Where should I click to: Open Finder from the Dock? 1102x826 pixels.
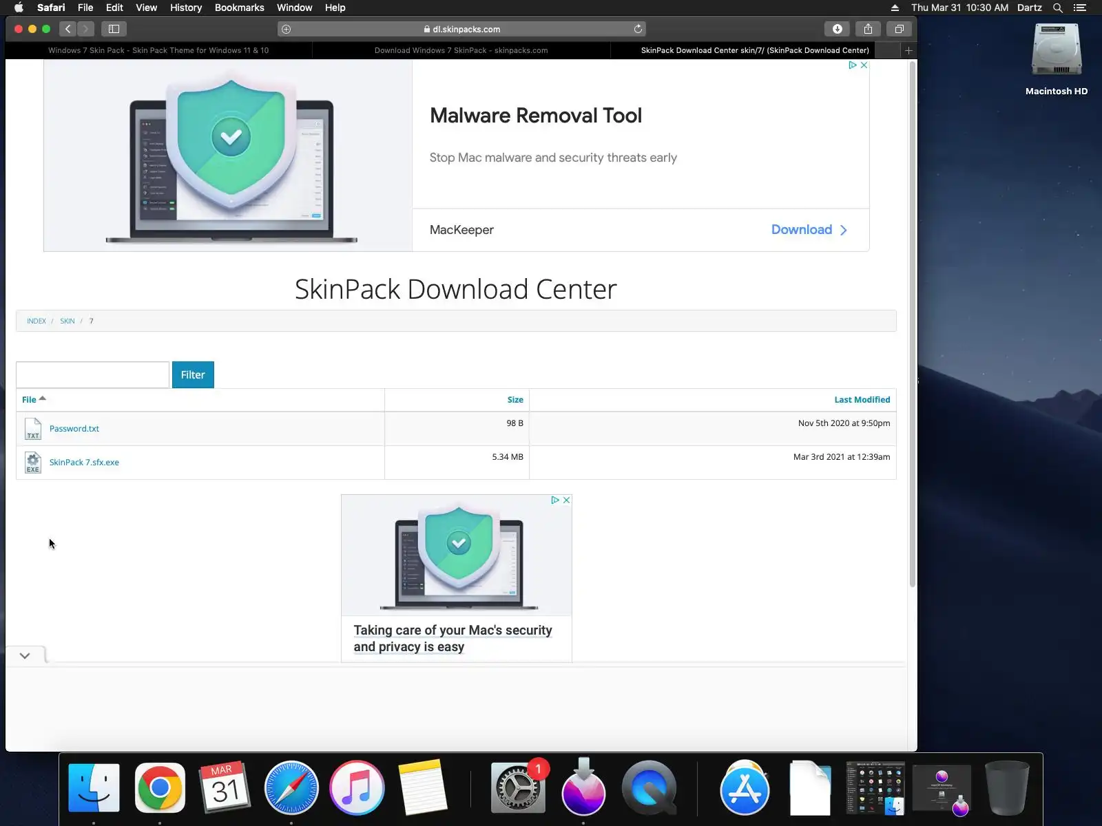coord(94,787)
